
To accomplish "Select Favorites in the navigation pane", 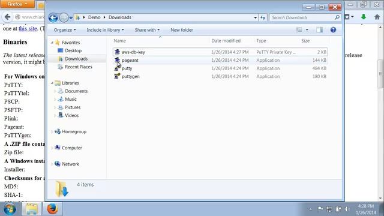I will [71, 43].
